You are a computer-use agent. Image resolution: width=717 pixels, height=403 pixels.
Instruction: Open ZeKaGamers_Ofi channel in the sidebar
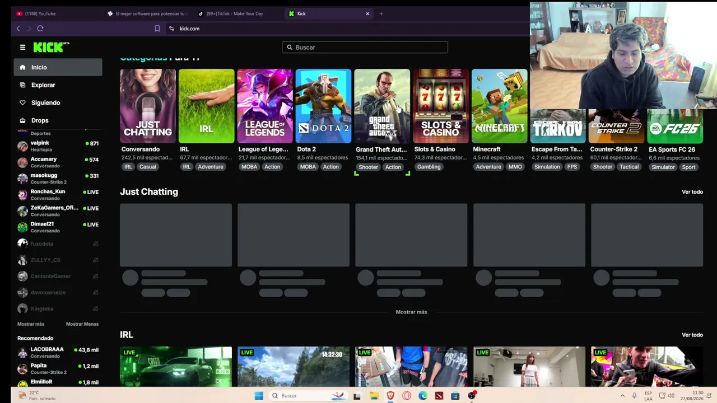click(x=58, y=211)
